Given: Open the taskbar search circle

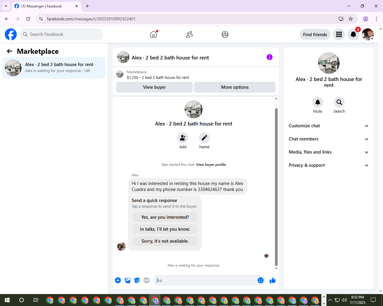Looking at the screenshot, I should point(22,300).
